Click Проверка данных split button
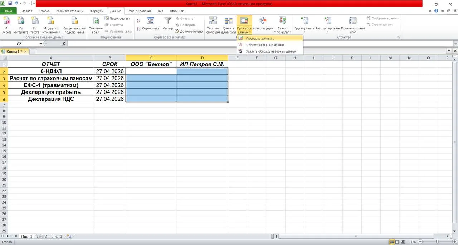Screen dimensions: 458x245 244,25
